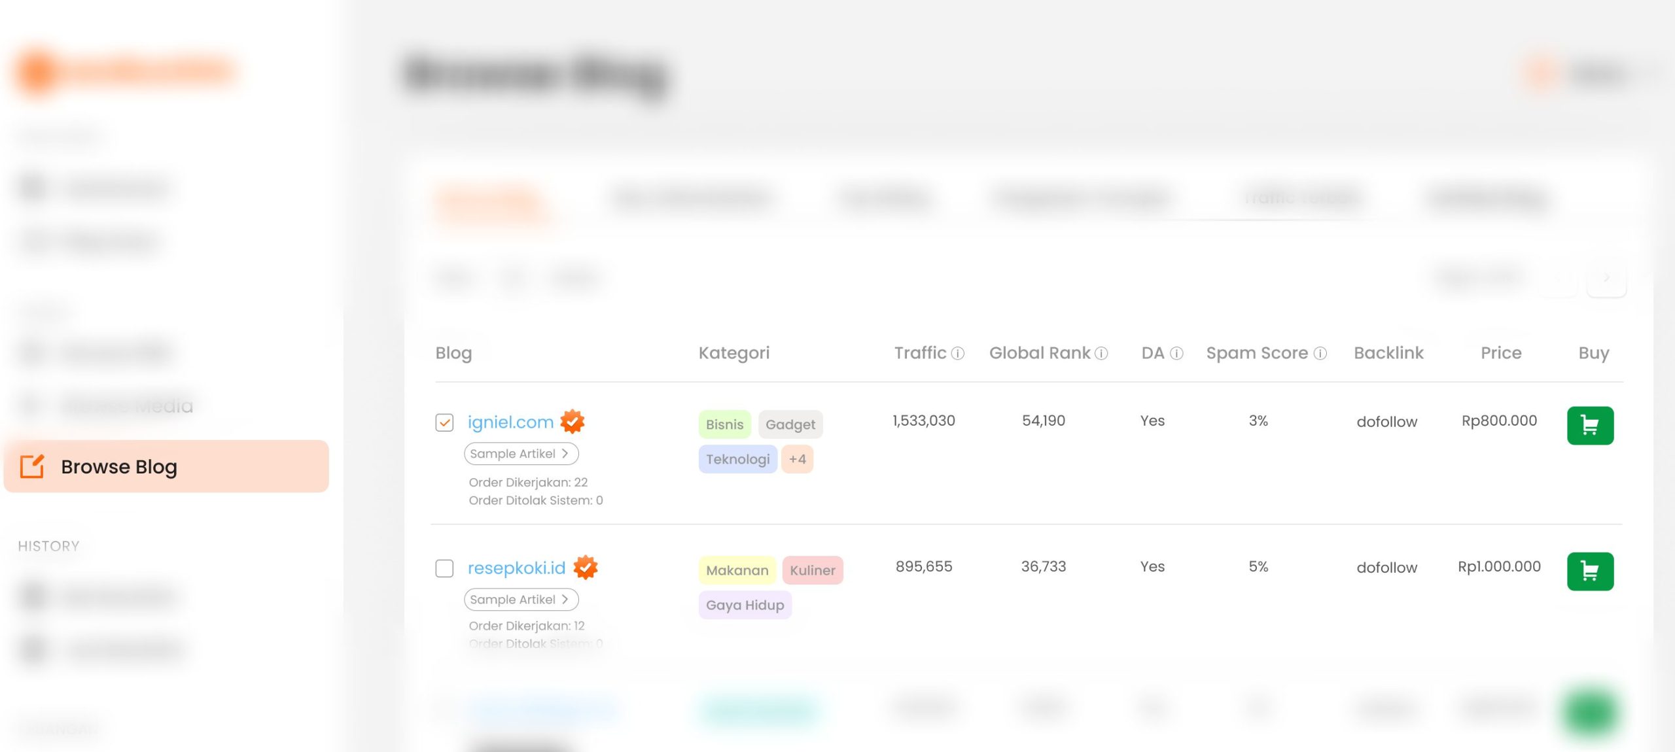The width and height of the screenshot is (1675, 752).
Task: Expand Sample Artikel for igniel.com
Action: [x=521, y=453]
